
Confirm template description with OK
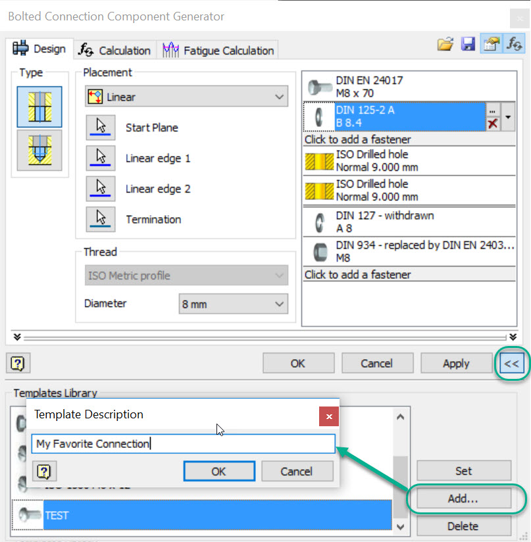[219, 471]
